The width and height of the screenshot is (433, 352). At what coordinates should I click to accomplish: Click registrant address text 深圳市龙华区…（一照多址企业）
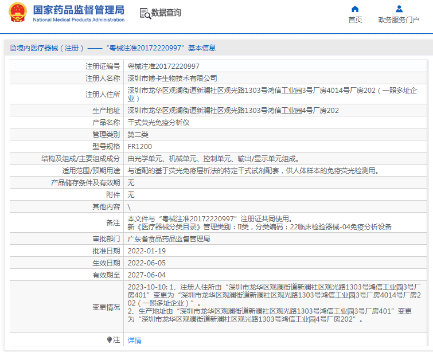[x=272, y=95]
